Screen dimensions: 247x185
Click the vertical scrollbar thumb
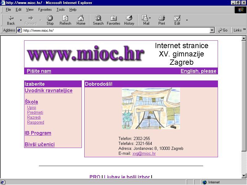coord(244,96)
